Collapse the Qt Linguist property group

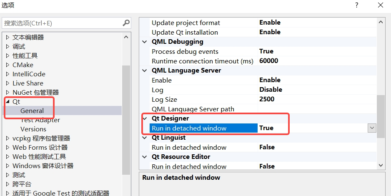pyautogui.click(x=145, y=138)
